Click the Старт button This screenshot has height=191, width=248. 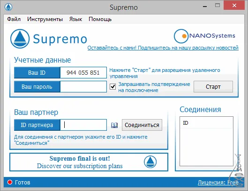point(213,87)
